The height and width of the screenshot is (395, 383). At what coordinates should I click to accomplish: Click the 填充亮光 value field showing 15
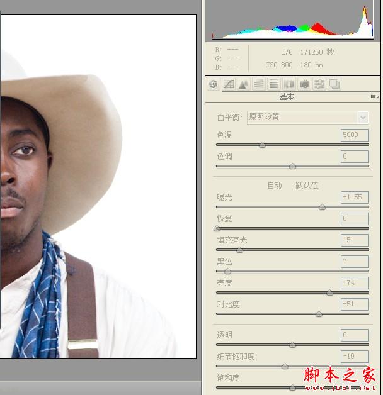[354, 240]
